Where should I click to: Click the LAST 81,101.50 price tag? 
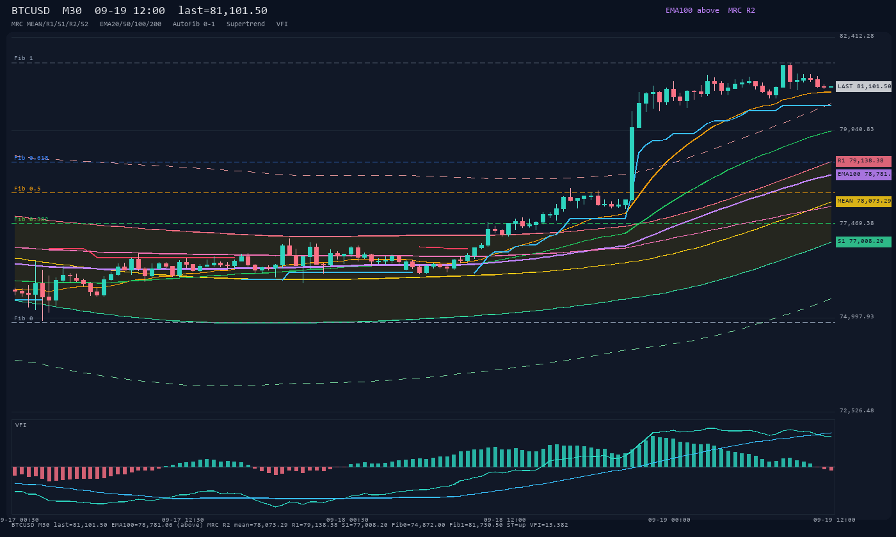tap(863, 86)
